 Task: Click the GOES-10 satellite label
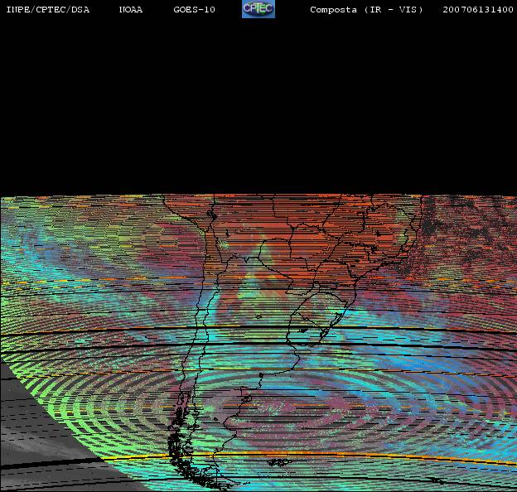[x=194, y=10]
